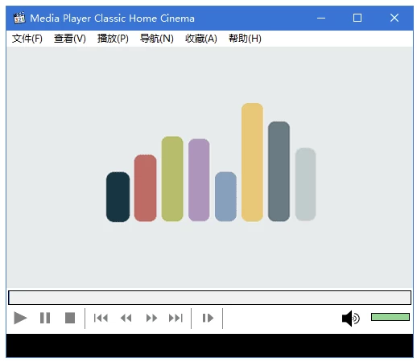Fast forward using double-right arrow icon
This screenshot has width=417, height=362.
coord(151,318)
